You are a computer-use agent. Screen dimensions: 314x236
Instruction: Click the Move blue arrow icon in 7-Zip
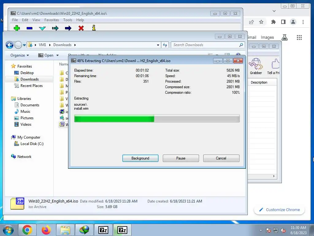point(68,28)
